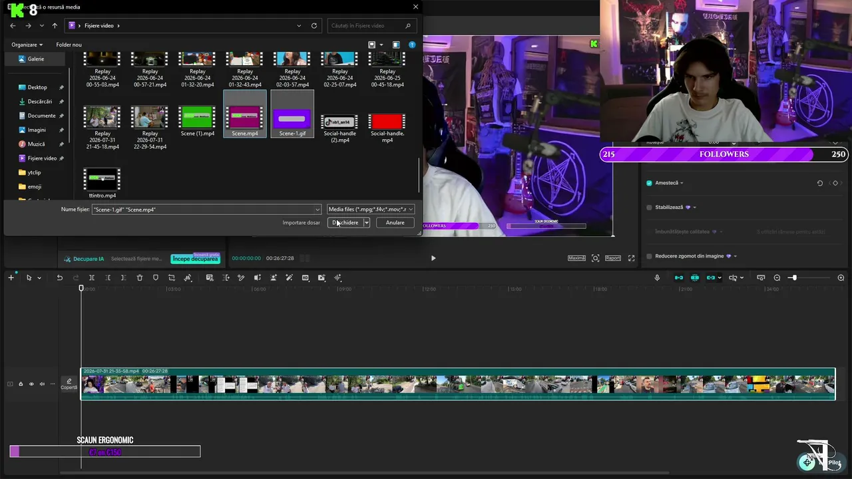Go back in the file dialog
Screen dimensions: 852x479
[13, 26]
